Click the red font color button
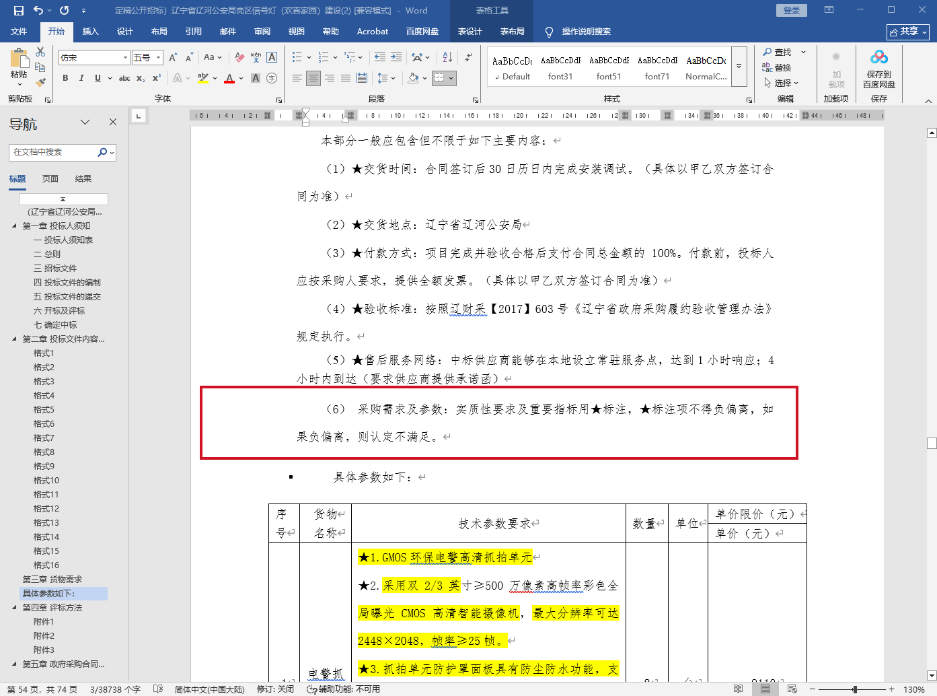 click(229, 78)
